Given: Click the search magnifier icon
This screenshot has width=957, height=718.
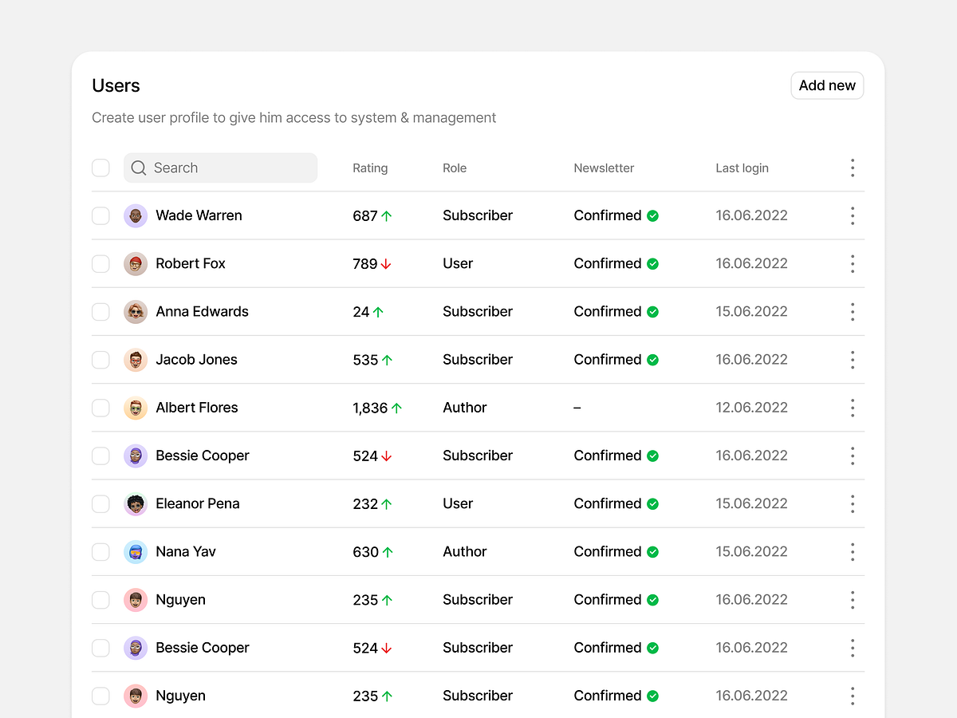Looking at the screenshot, I should coord(139,168).
